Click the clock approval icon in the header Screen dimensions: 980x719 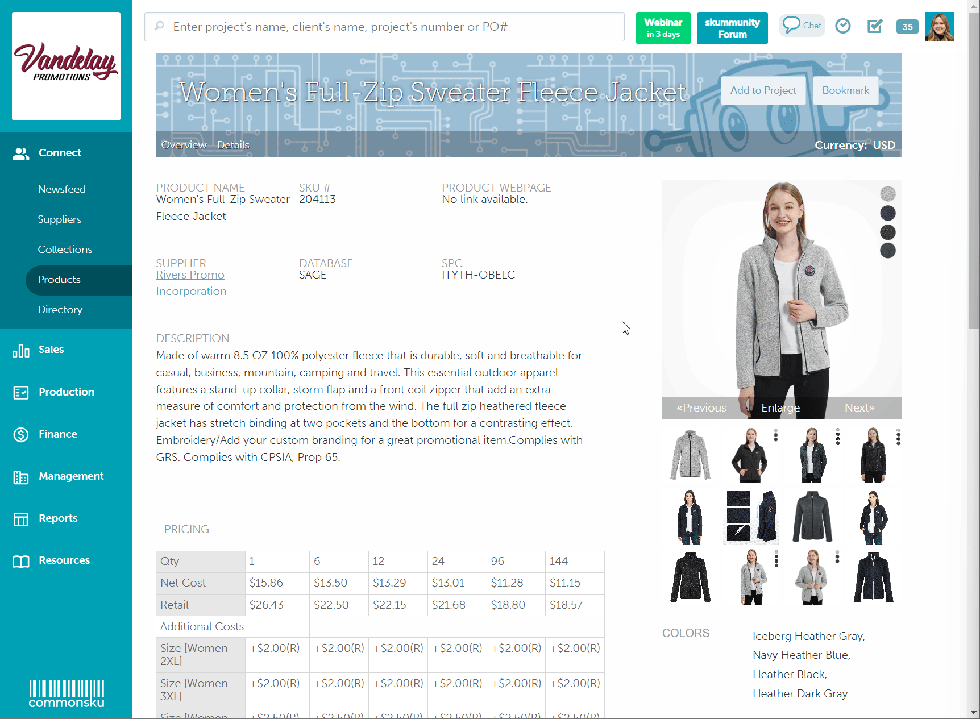842,26
